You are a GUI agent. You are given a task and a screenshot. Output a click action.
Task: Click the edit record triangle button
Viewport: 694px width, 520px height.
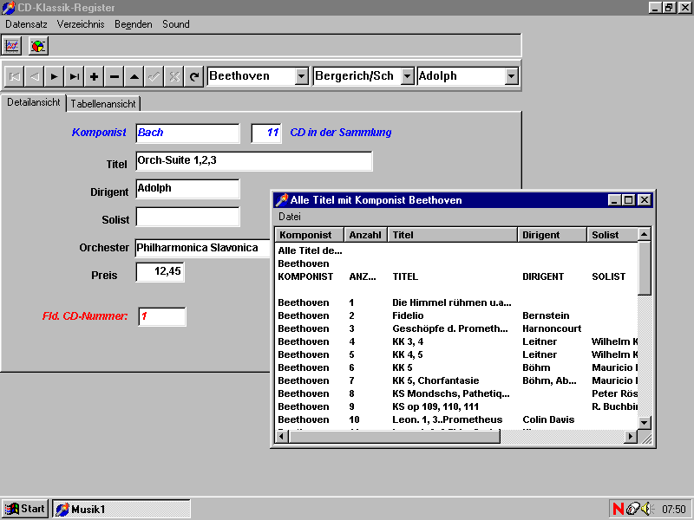pos(134,76)
